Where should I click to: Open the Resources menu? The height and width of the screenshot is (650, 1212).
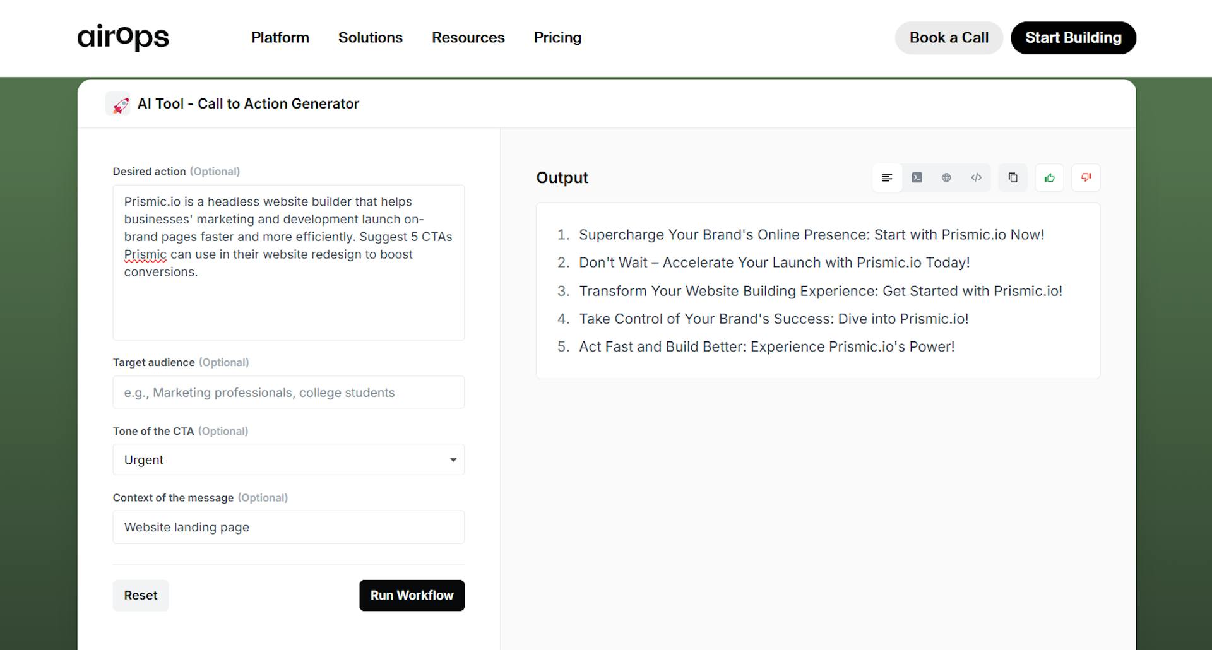point(468,38)
